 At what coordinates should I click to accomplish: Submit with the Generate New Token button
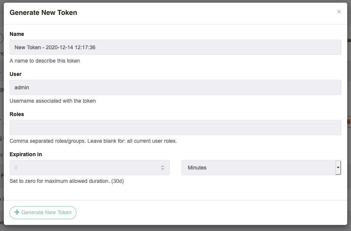click(x=43, y=212)
